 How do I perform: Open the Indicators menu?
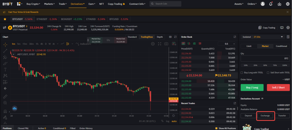(83, 44)
